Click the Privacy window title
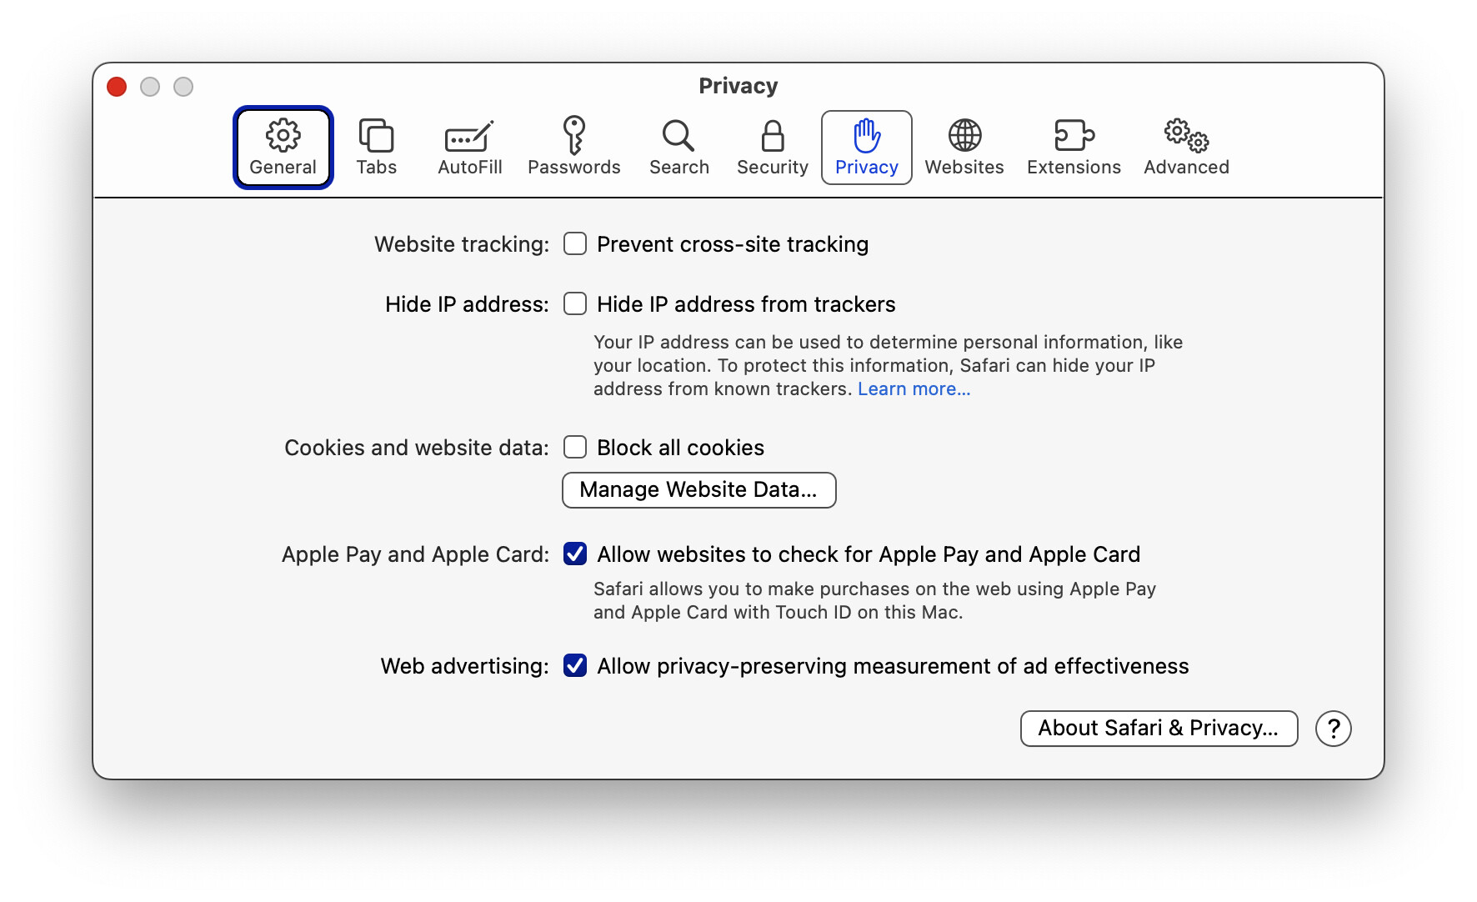This screenshot has width=1477, height=902. click(738, 86)
